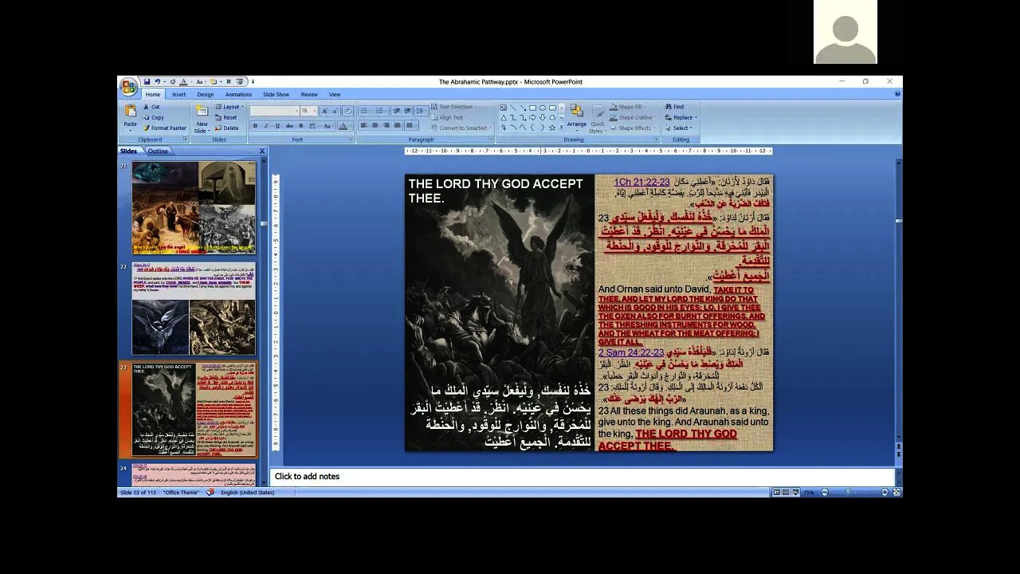This screenshot has width=1020, height=574.
Task: Open the font size dropdown showing 18
Action: (x=308, y=111)
